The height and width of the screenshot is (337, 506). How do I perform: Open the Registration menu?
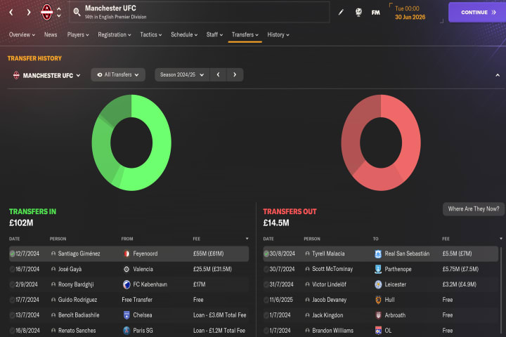pos(115,34)
